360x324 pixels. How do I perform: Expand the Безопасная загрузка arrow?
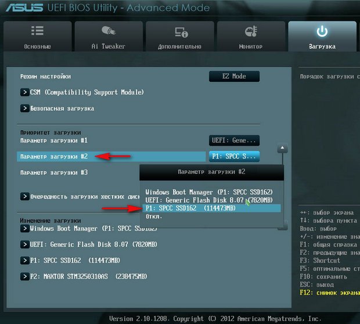pyautogui.click(x=25, y=109)
